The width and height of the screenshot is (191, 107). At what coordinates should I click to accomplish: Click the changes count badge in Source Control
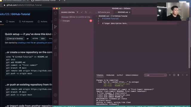pos(91,21)
